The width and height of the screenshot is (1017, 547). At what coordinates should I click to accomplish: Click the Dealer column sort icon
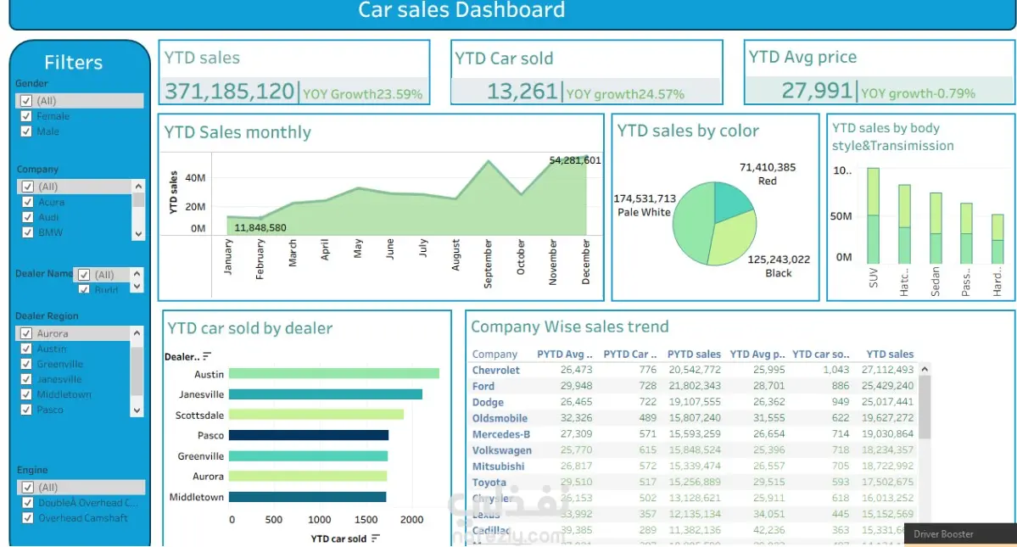pyautogui.click(x=207, y=356)
